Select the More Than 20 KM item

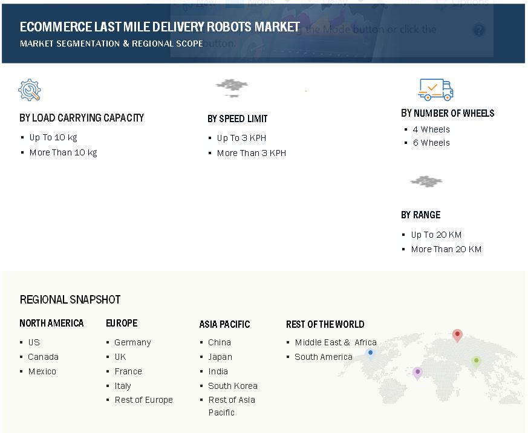[446, 249]
